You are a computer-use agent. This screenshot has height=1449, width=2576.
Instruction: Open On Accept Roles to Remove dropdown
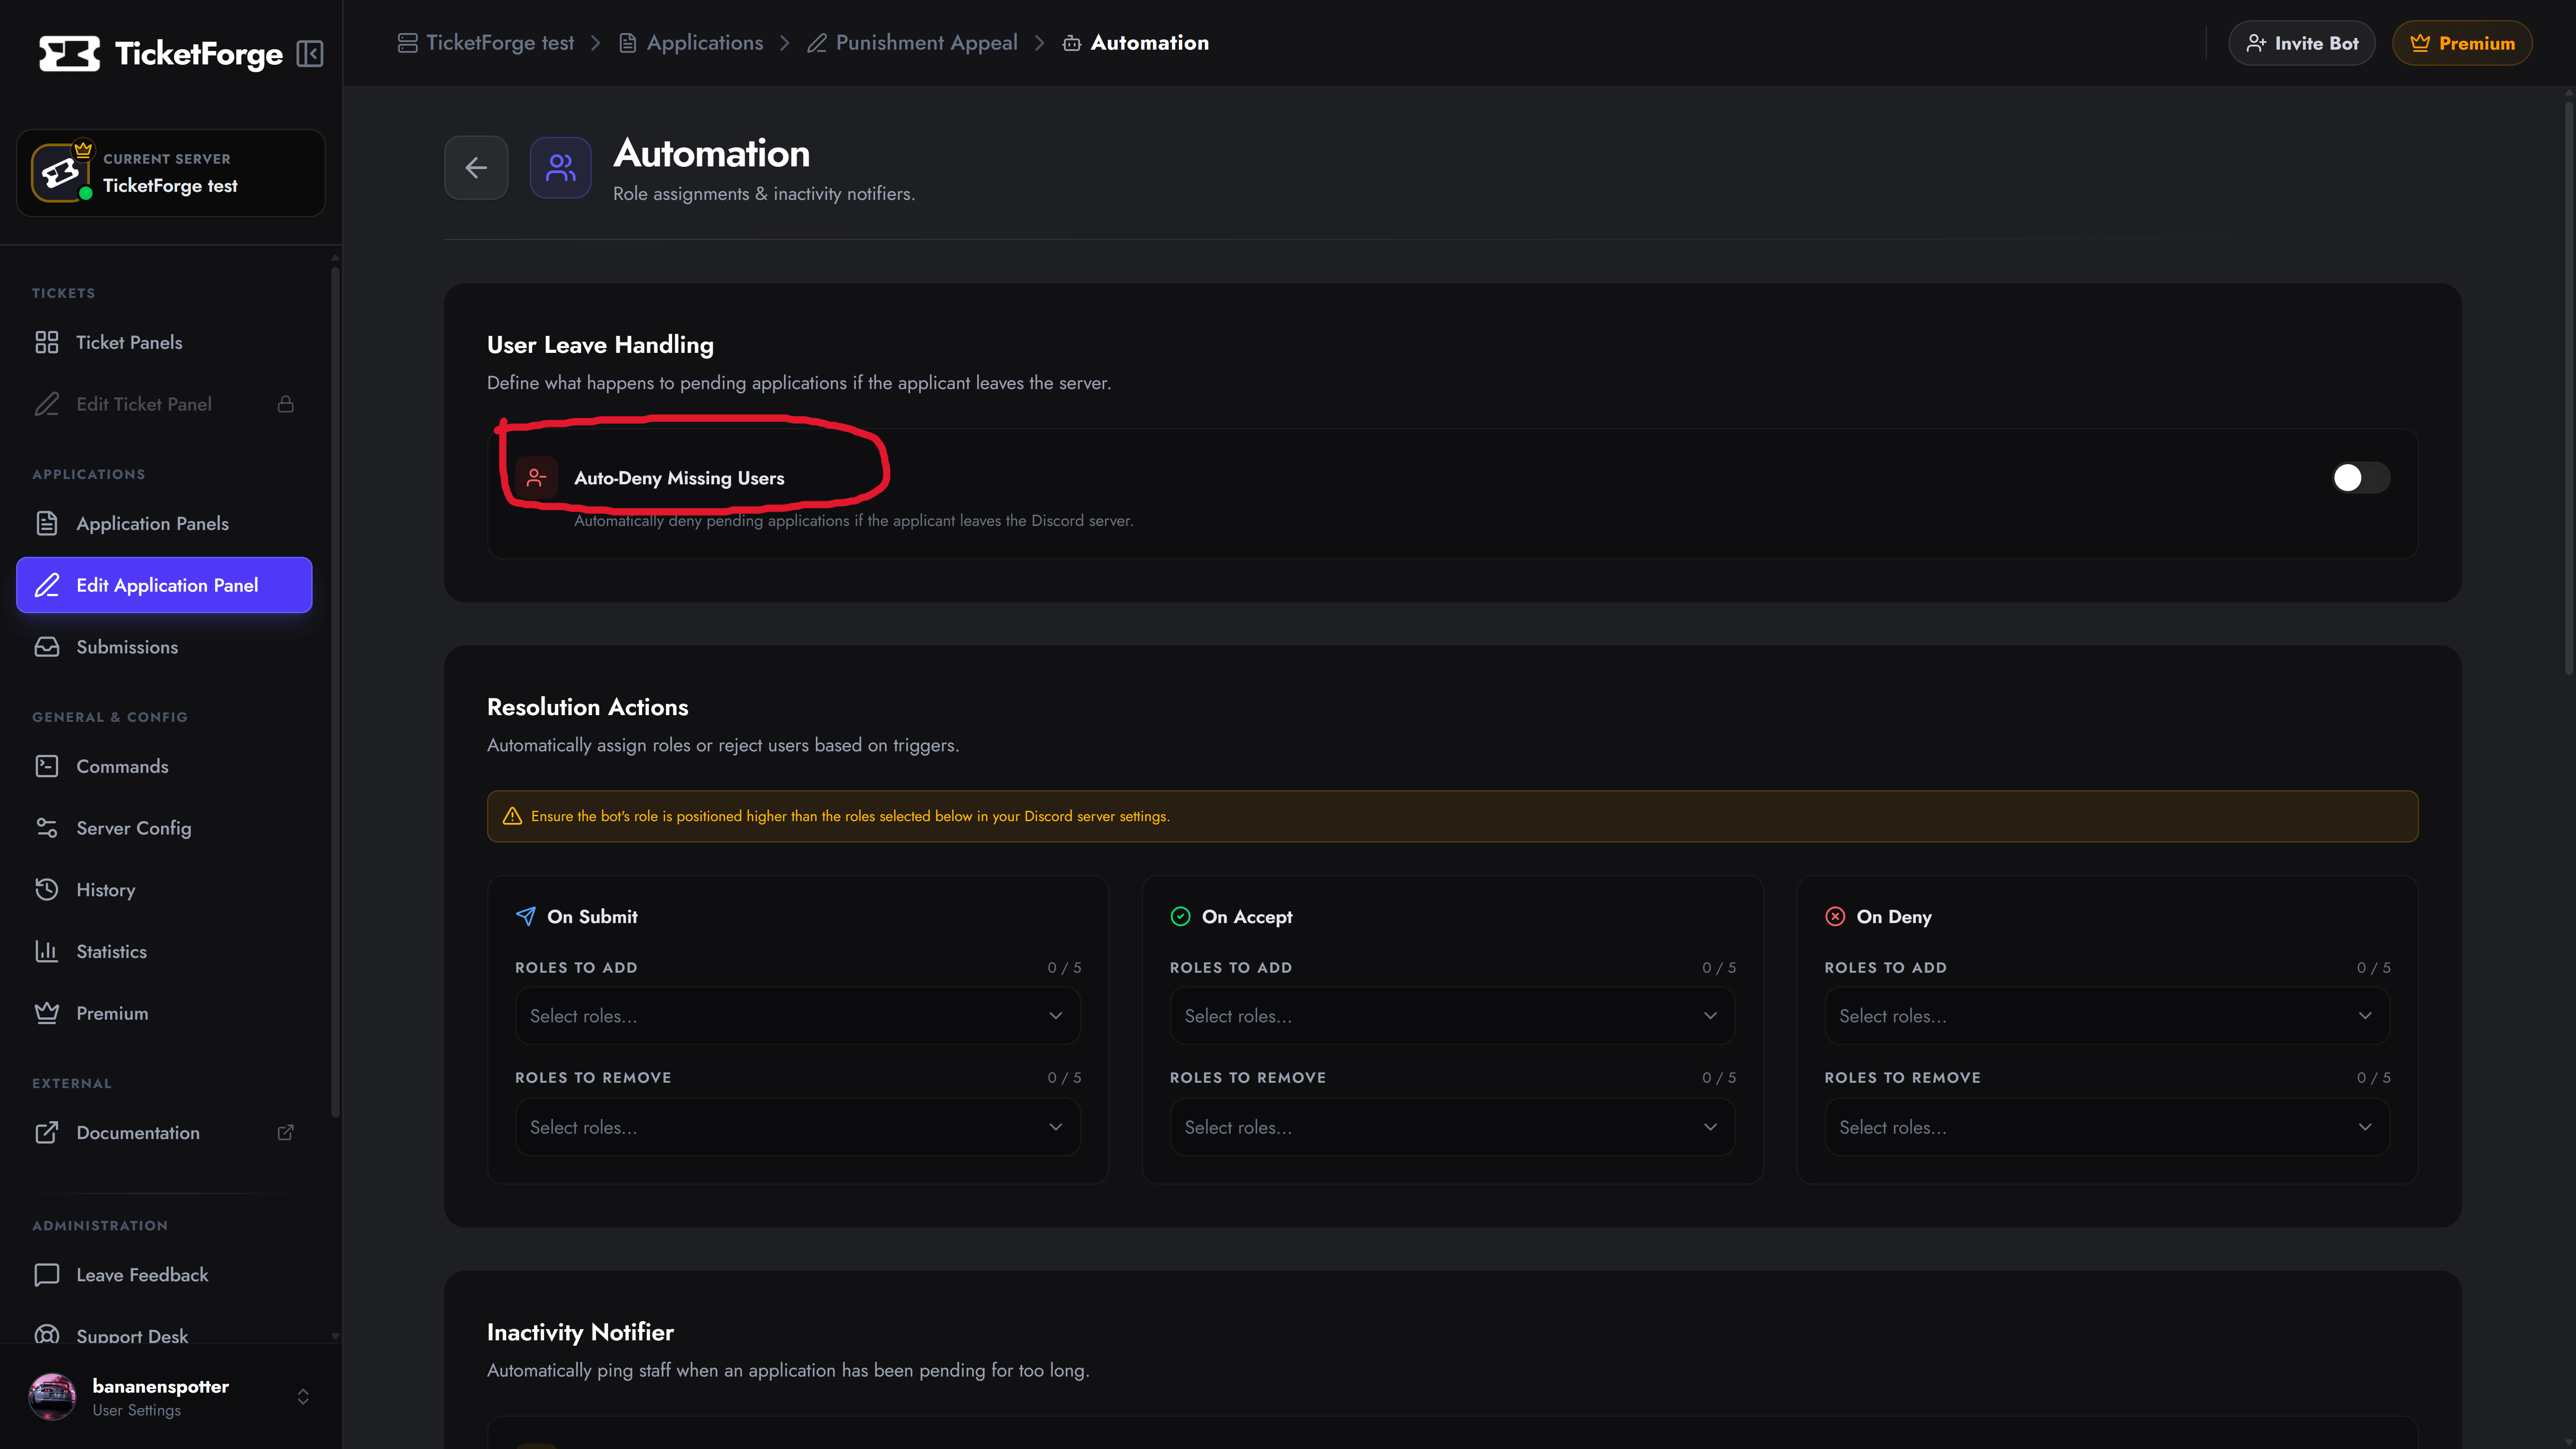tap(1452, 1127)
